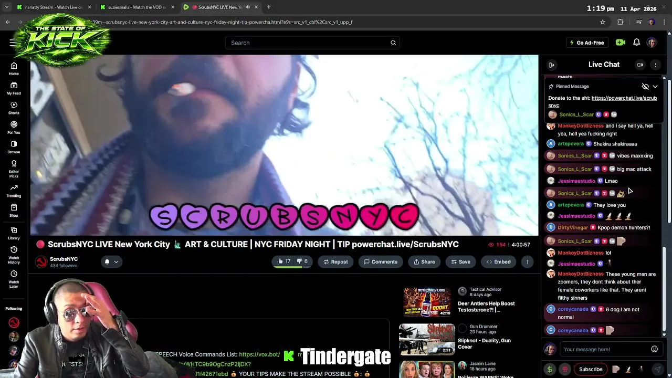Screen dimensions: 672x378
Task: Select the ScrubsNYC LIVE browser tab
Action: tap(220, 7)
